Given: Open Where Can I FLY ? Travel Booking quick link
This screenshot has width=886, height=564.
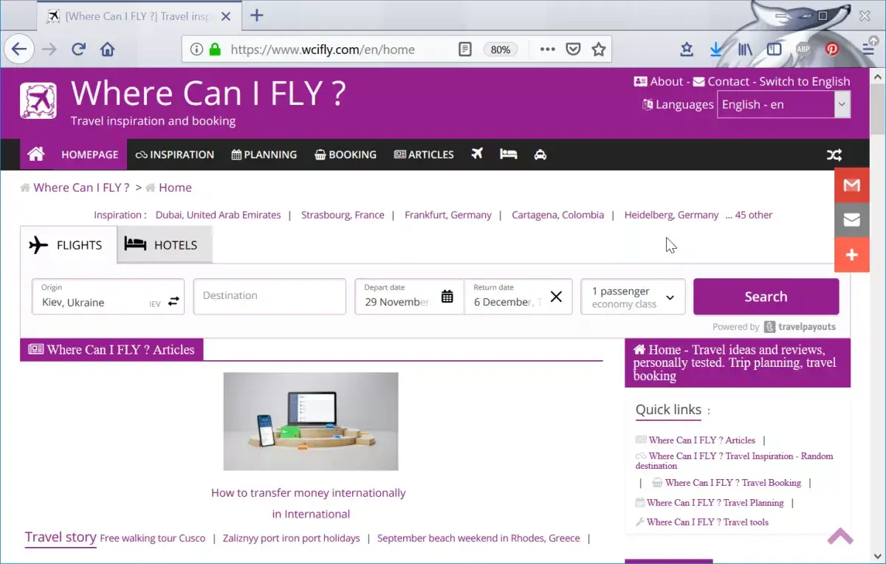Looking at the screenshot, I should [732, 483].
